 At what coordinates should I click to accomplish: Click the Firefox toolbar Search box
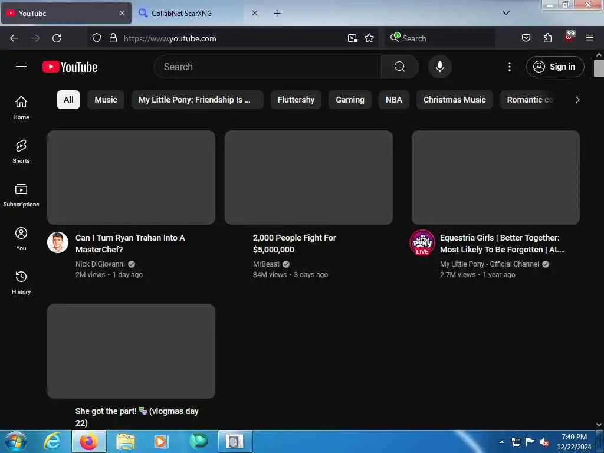(x=440, y=38)
